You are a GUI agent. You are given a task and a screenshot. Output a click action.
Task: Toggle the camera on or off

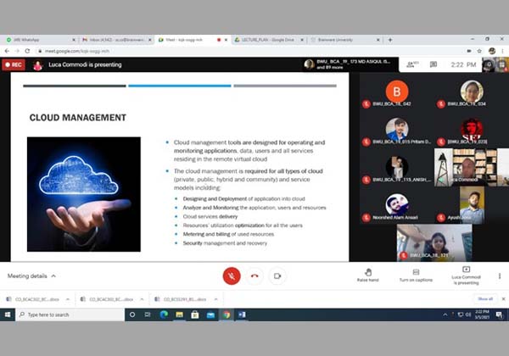(277, 275)
